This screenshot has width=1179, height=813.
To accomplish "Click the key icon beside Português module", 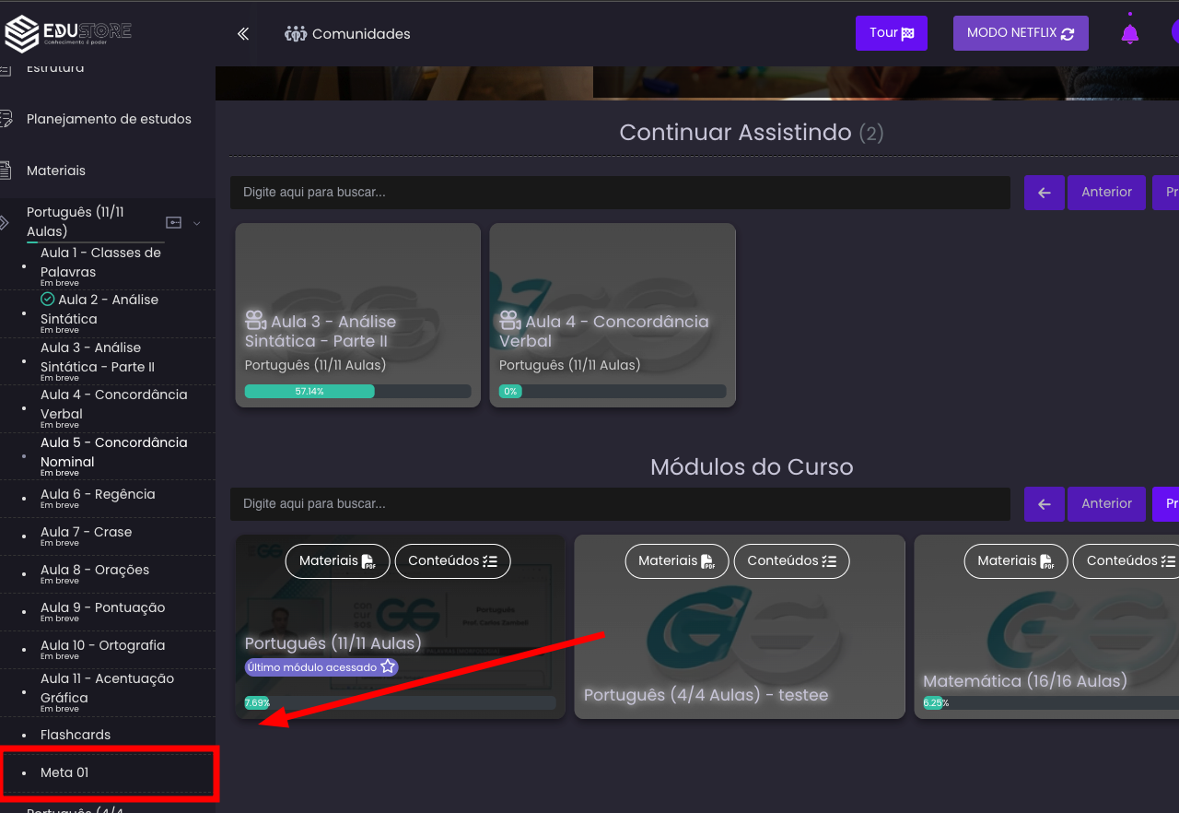I will (x=173, y=222).
